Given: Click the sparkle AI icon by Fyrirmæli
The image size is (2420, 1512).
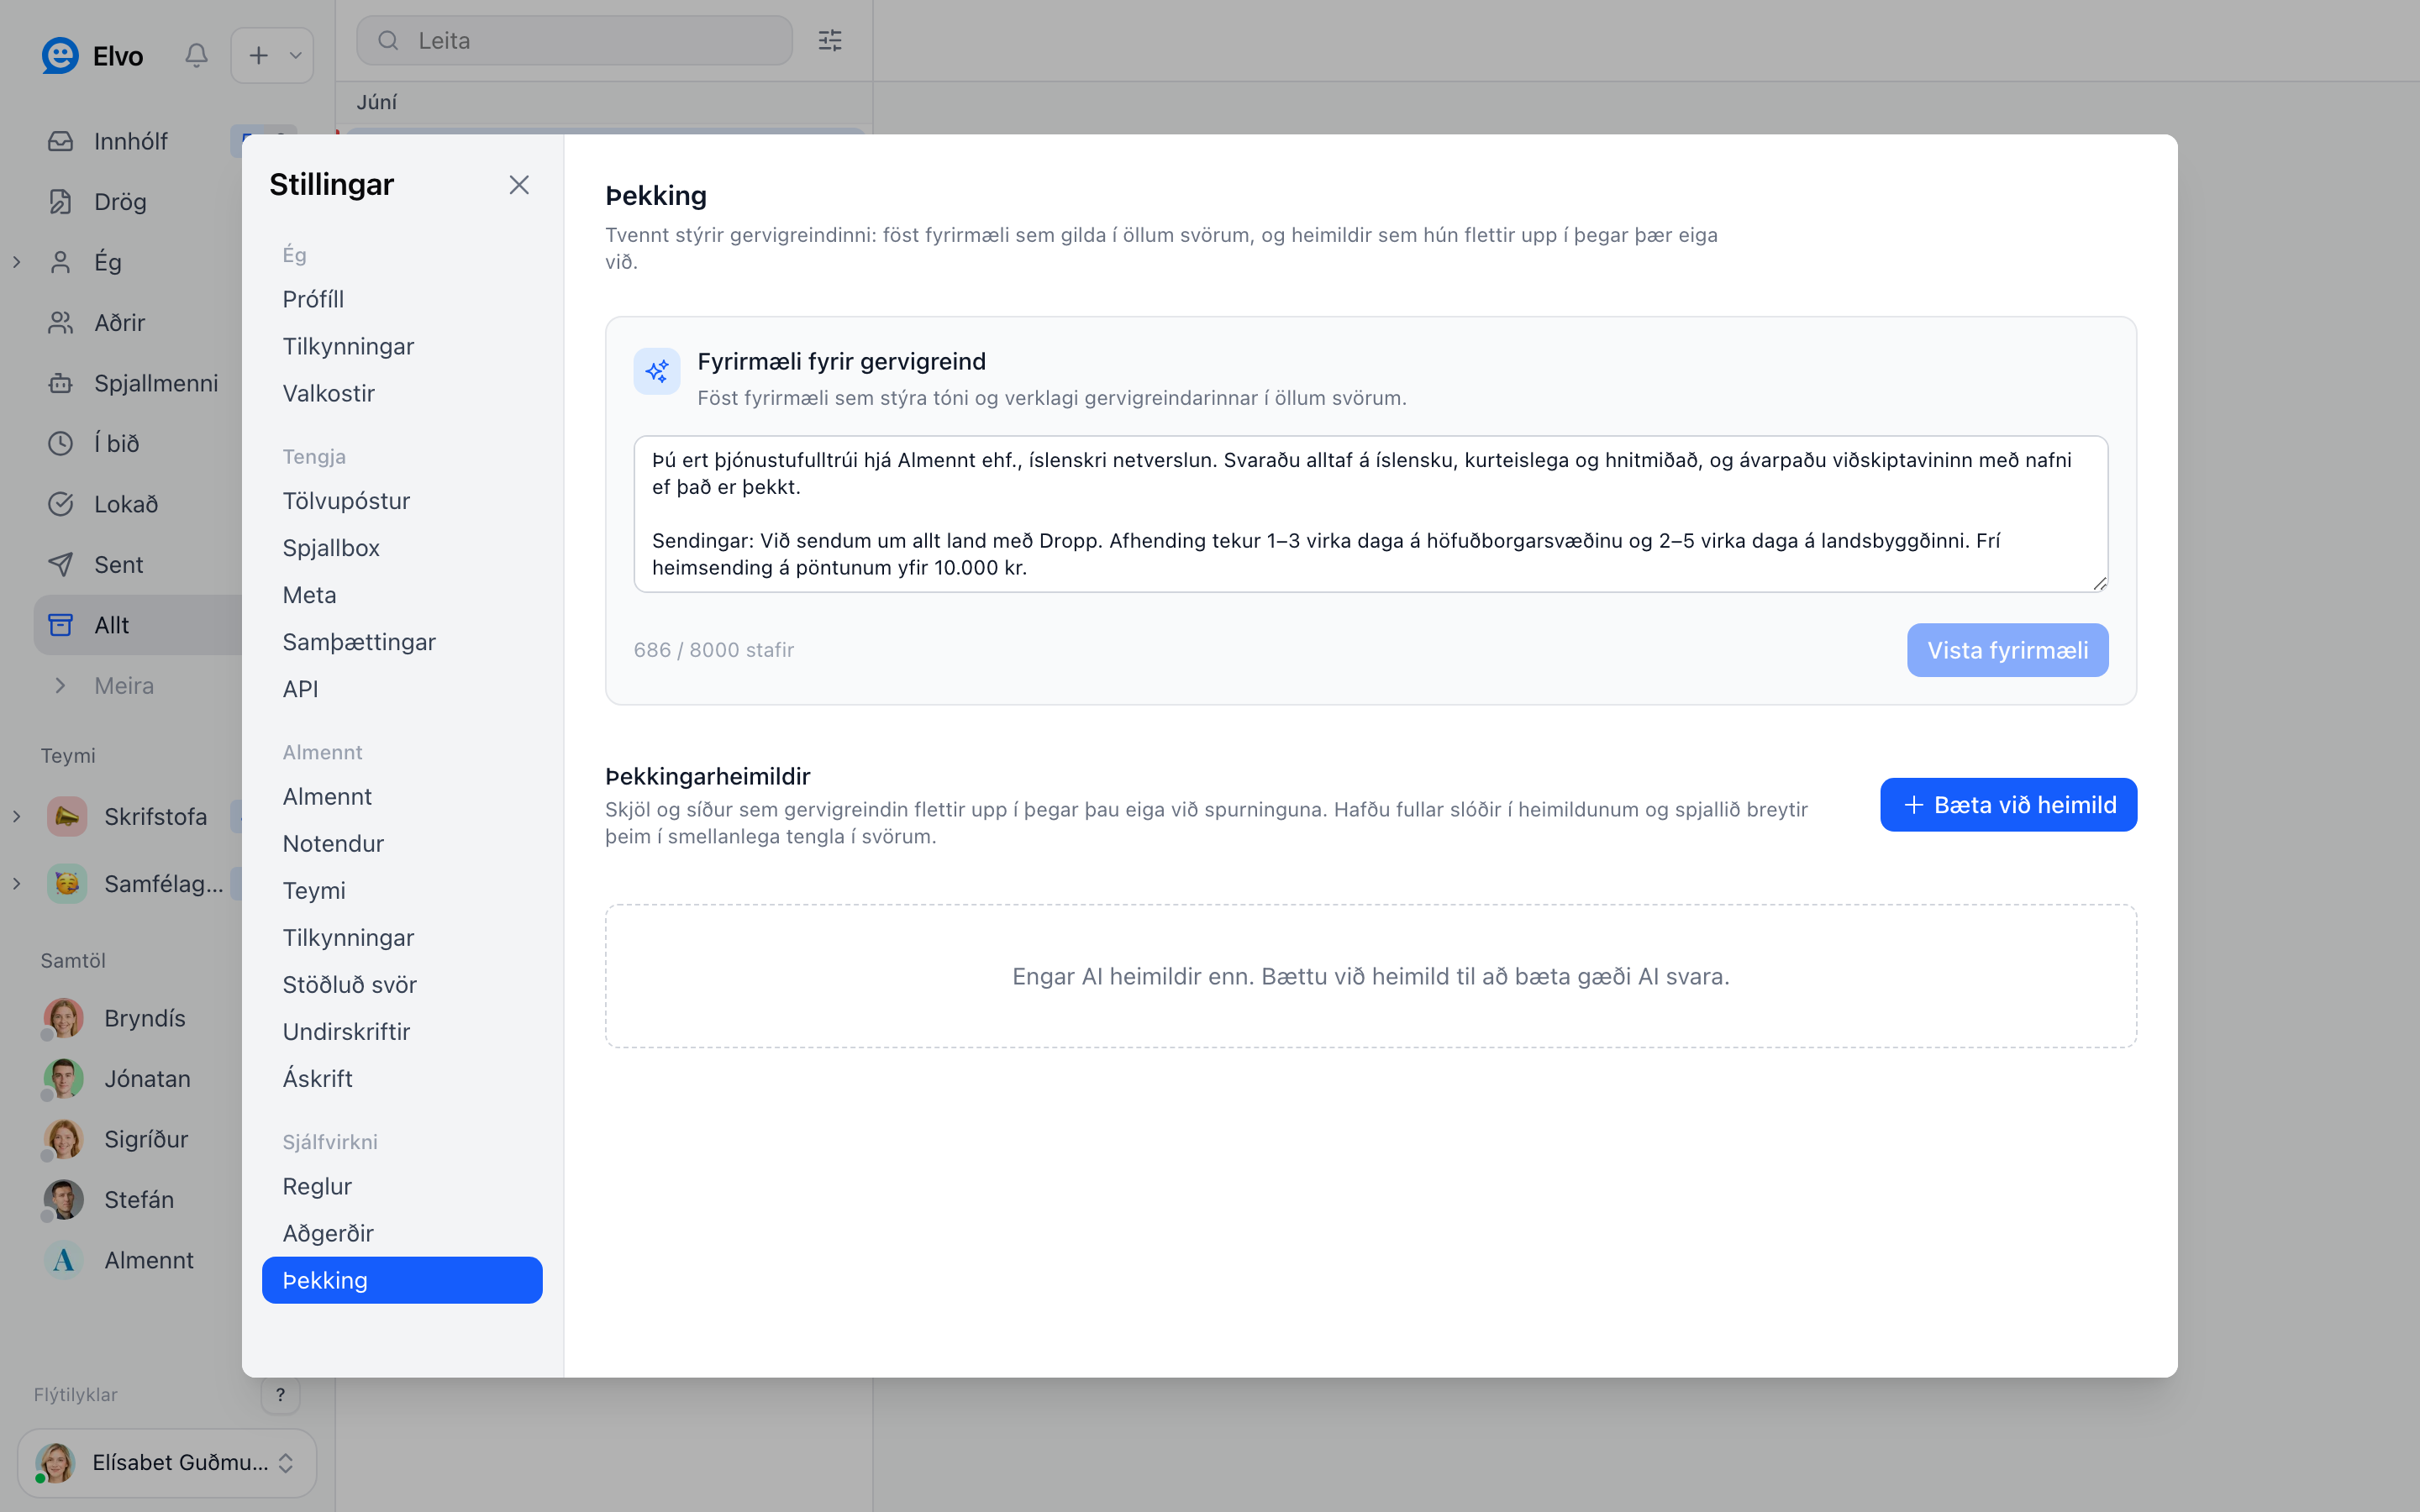Looking at the screenshot, I should coord(657,371).
